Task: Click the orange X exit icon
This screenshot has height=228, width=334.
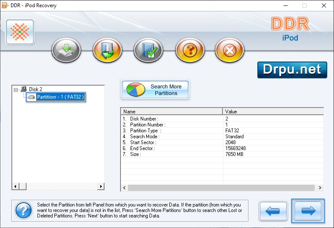Action: click(230, 50)
